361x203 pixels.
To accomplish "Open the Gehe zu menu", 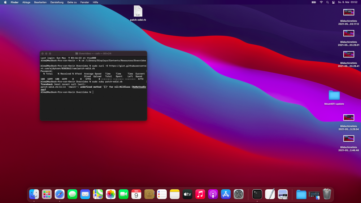I will click(x=72, y=2).
